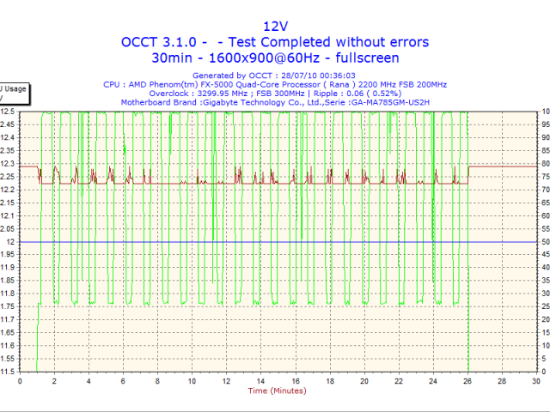Image resolution: width=550 pixels, height=412 pixels.
Task: Click "16" on the time axis
Action: [x=296, y=381]
